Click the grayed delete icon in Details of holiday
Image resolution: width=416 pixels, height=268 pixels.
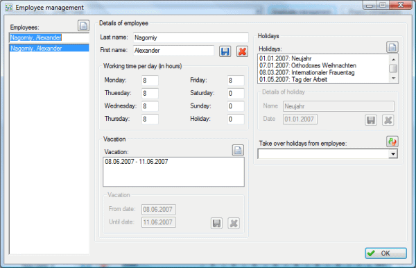tap(388, 120)
